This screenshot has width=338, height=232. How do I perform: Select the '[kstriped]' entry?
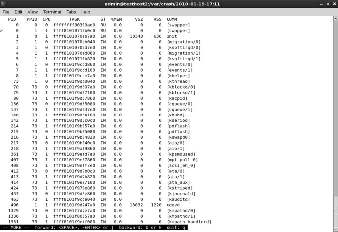180,188
